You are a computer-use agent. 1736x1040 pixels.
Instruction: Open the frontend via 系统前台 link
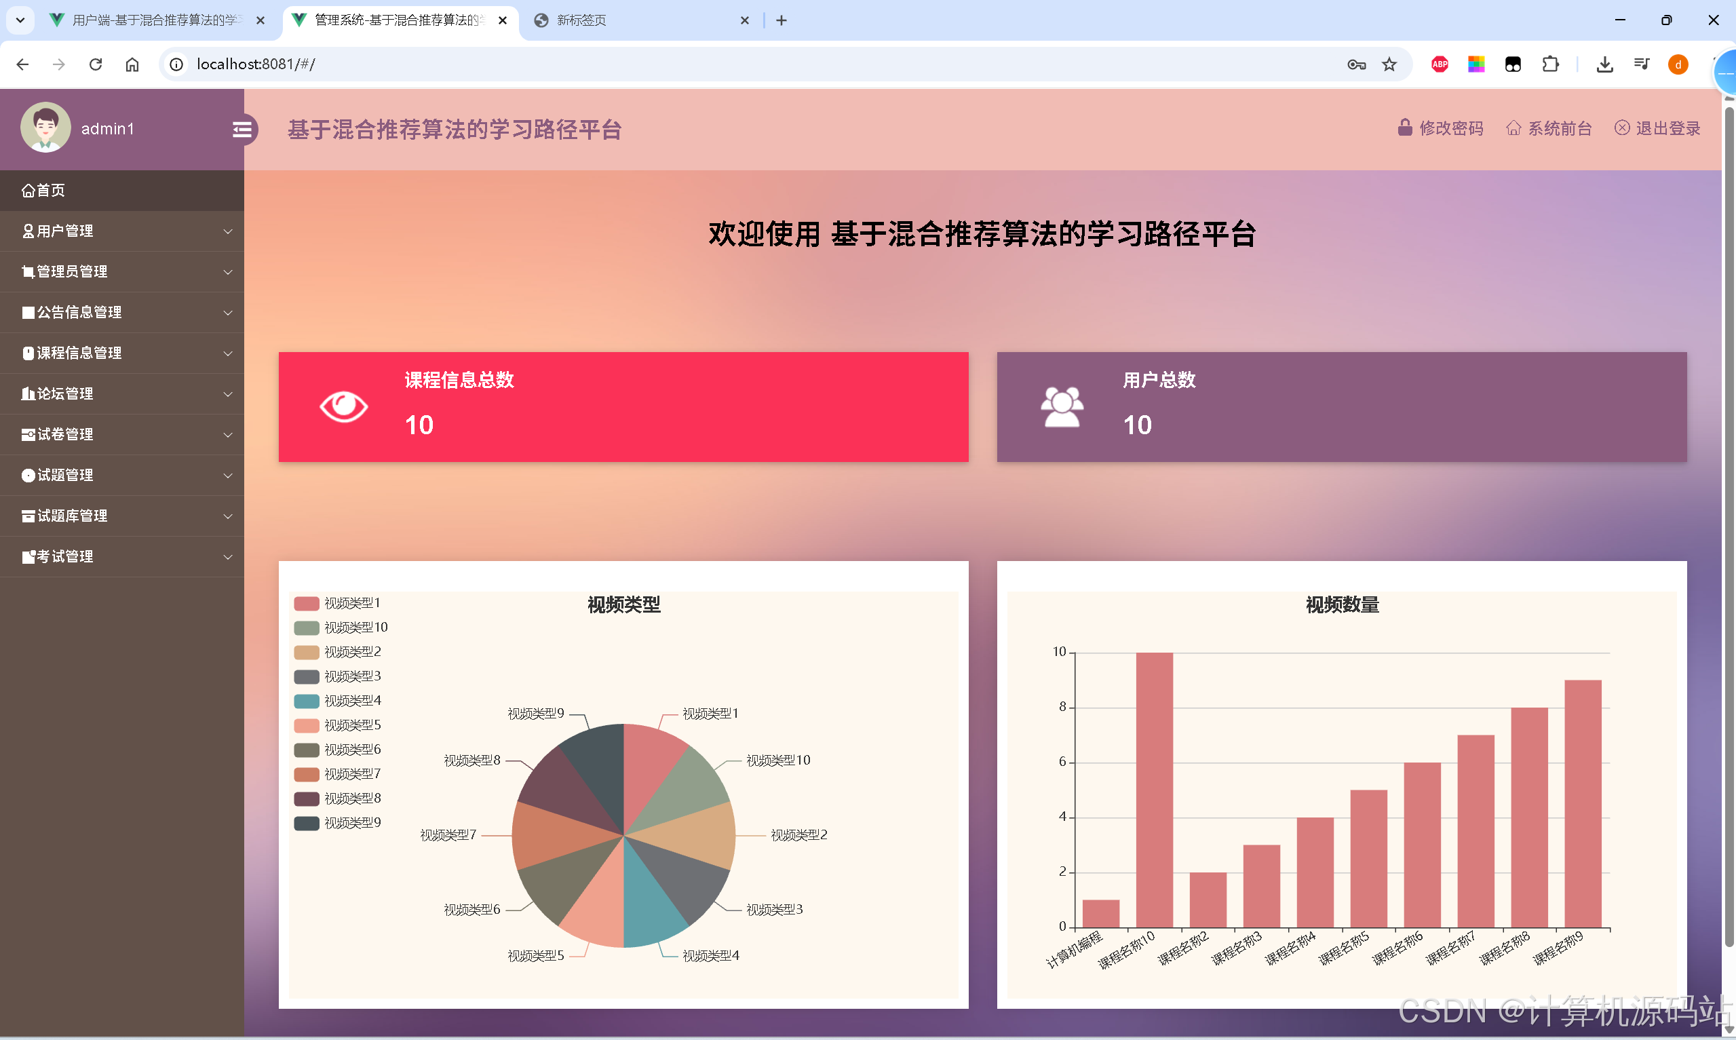[1560, 128]
